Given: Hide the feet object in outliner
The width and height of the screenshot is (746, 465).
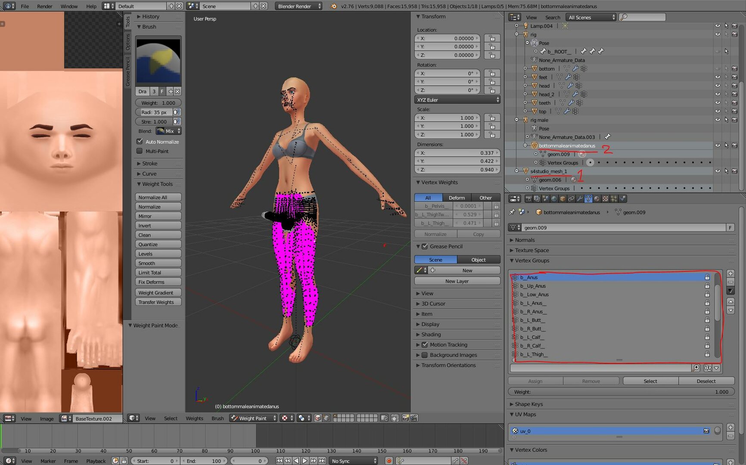Looking at the screenshot, I should point(718,77).
